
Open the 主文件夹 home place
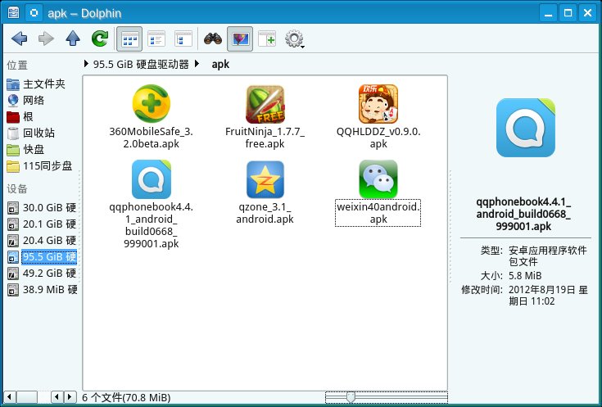tap(37, 84)
